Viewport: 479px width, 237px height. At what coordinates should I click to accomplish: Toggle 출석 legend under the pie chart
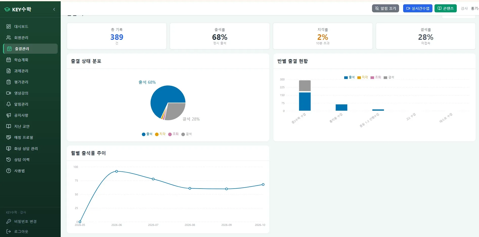click(x=147, y=134)
